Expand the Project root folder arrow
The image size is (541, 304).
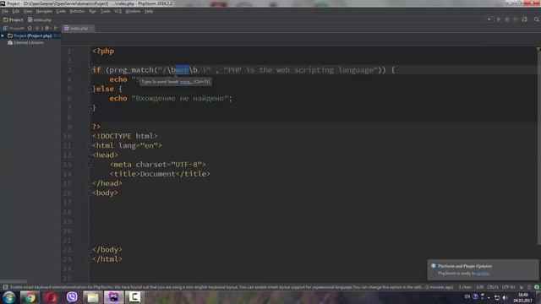(x=3, y=35)
